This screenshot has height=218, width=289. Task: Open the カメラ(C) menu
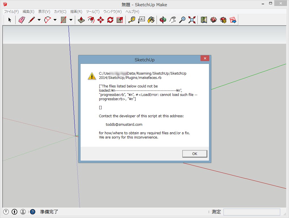tap(60, 11)
